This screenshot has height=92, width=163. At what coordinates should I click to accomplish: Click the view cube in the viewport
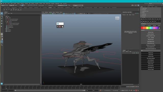117,18
